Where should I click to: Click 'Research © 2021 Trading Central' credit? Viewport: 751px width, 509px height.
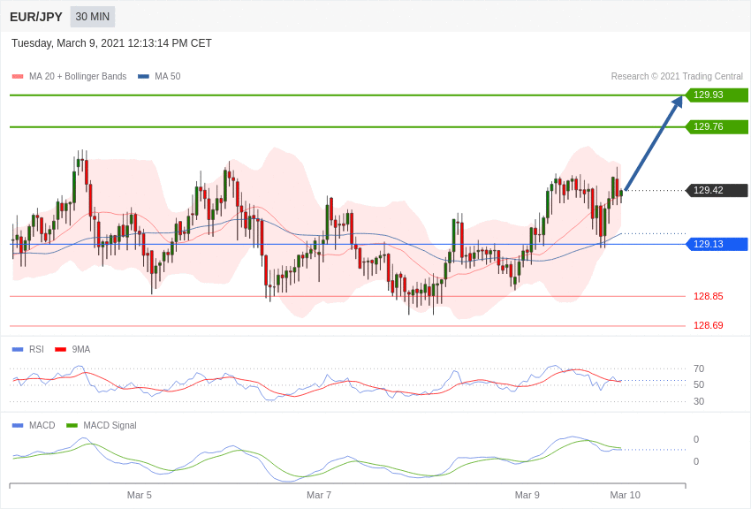coord(677,76)
